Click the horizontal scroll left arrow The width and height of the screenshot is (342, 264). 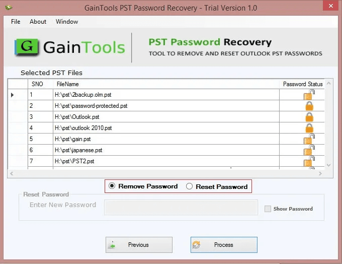(12, 173)
